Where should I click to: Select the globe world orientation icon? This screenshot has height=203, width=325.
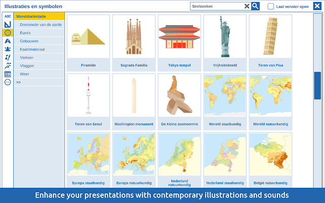[x=8, y=33]
